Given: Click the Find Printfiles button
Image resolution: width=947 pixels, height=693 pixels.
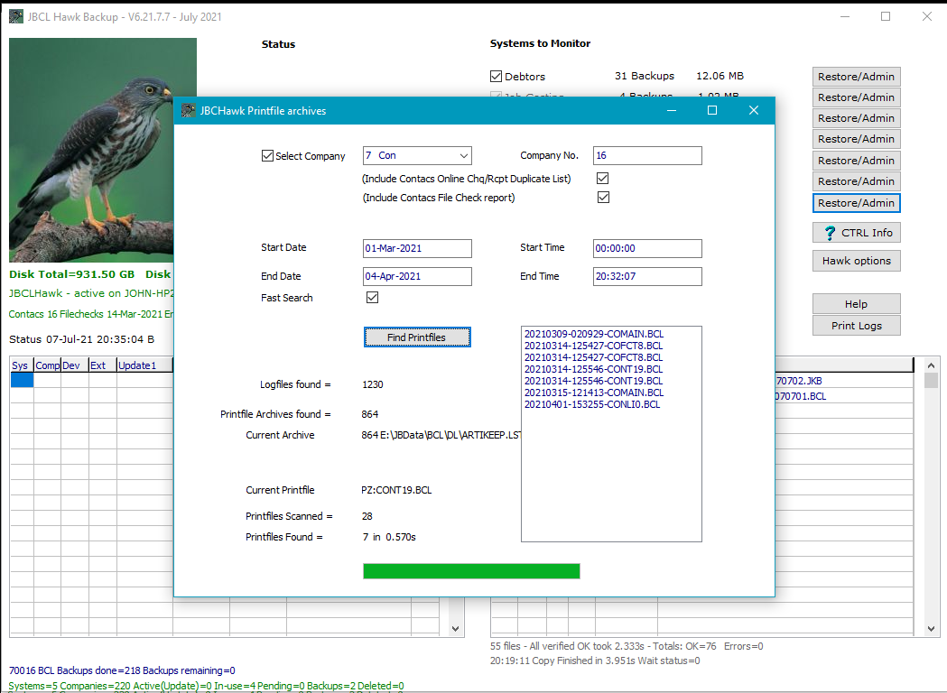Looking at the screenshot, I should point(417,336).
